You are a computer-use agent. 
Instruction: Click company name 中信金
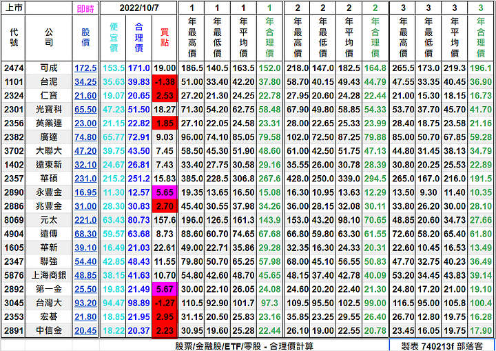click(x=49, y=331)
